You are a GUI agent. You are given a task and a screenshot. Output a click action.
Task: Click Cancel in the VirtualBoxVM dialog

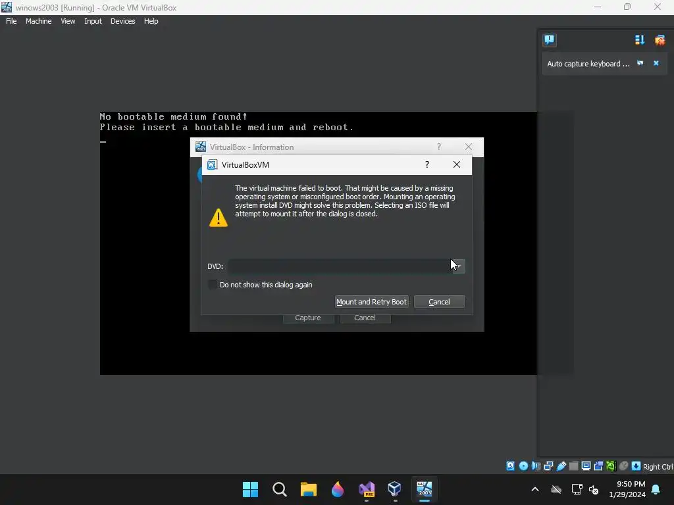click(x=439, y=302)
